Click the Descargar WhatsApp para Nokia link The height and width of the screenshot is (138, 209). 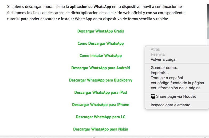pos(101,129)
